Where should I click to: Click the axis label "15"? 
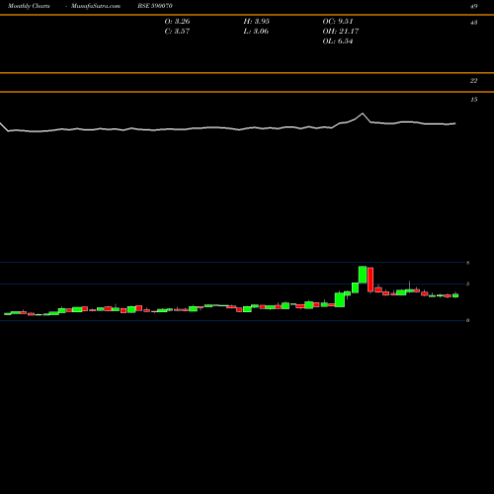(x=474, y=100)
